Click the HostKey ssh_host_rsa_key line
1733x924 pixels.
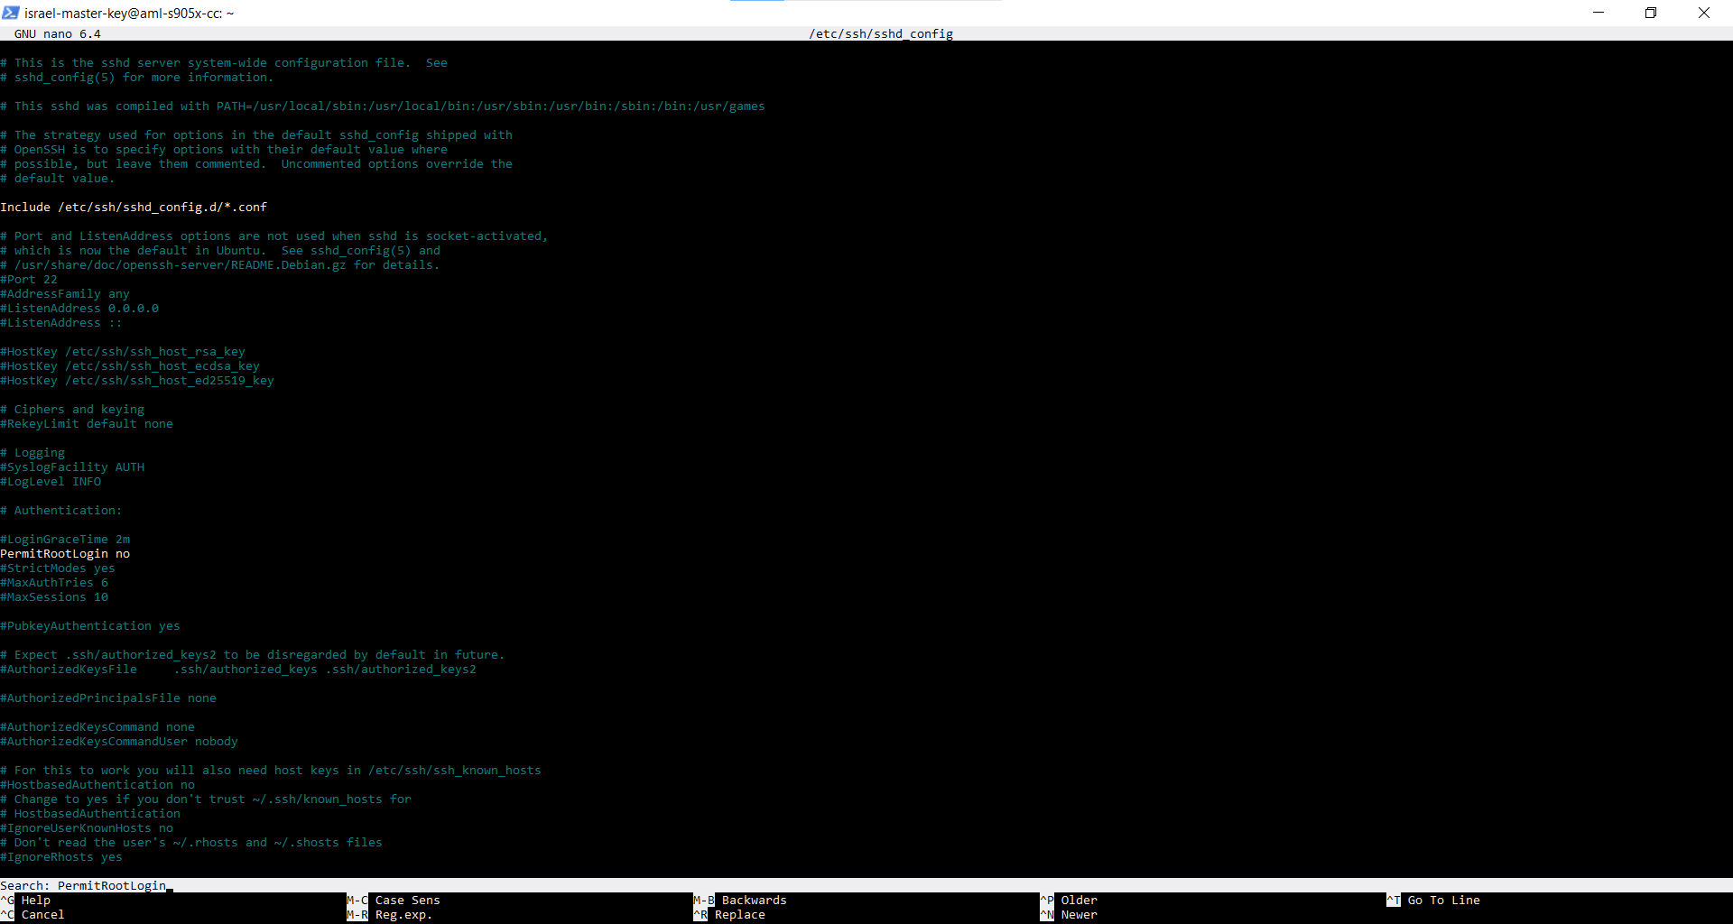123,351
